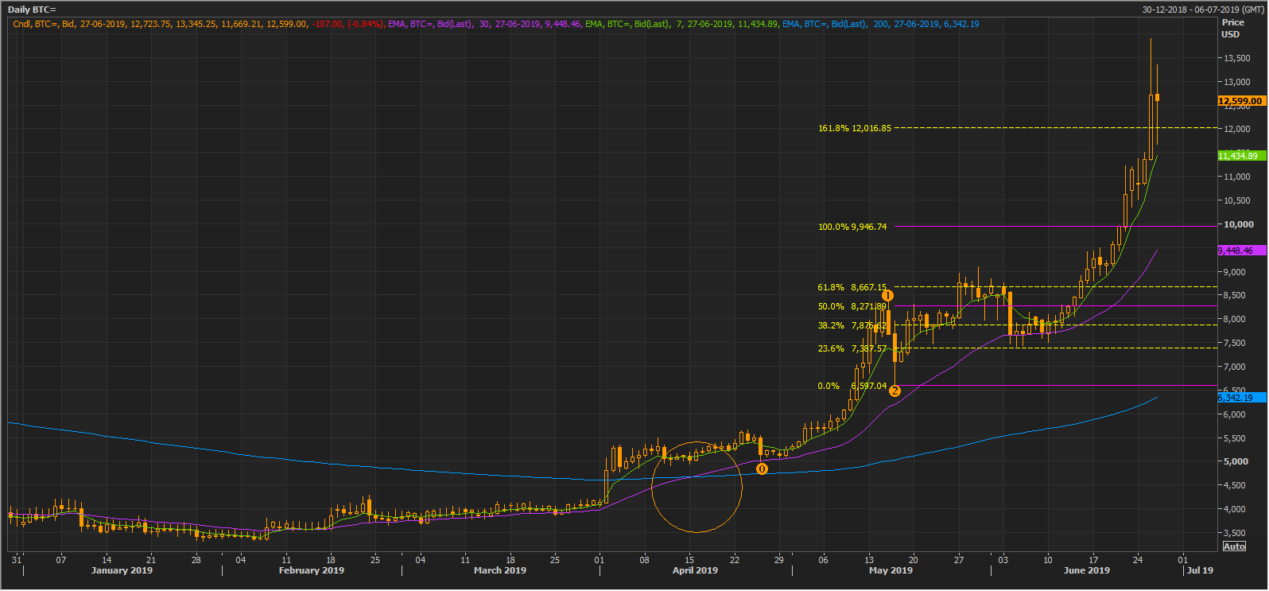Click the 0.0% 6,597.04 Fibonacci label
Viewport: 1269px width, 591px height.
(x=852, y=386)
